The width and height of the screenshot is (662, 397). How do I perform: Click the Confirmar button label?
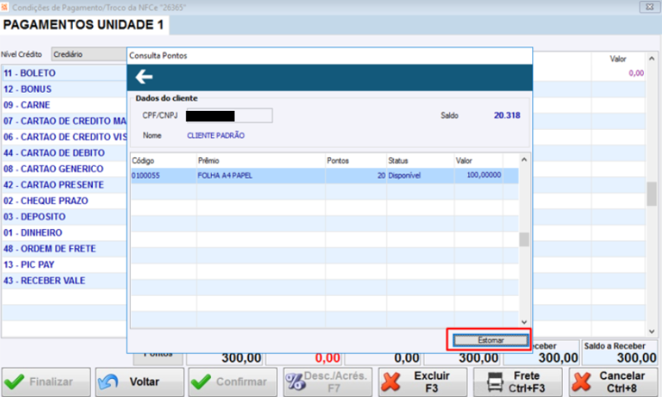[242, 382]
